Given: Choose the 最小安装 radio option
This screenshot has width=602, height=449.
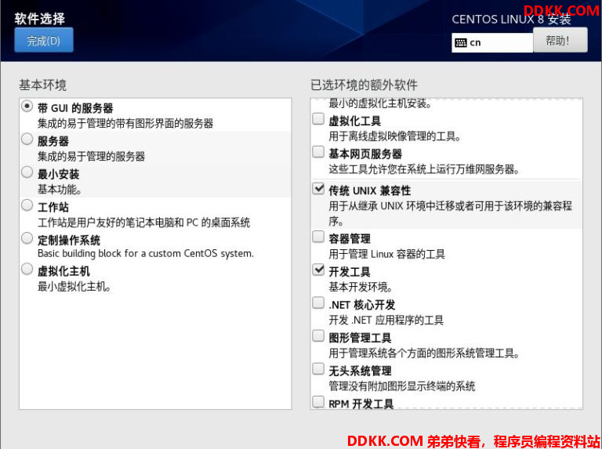Looking at the screenshot, I should [27, 172].
